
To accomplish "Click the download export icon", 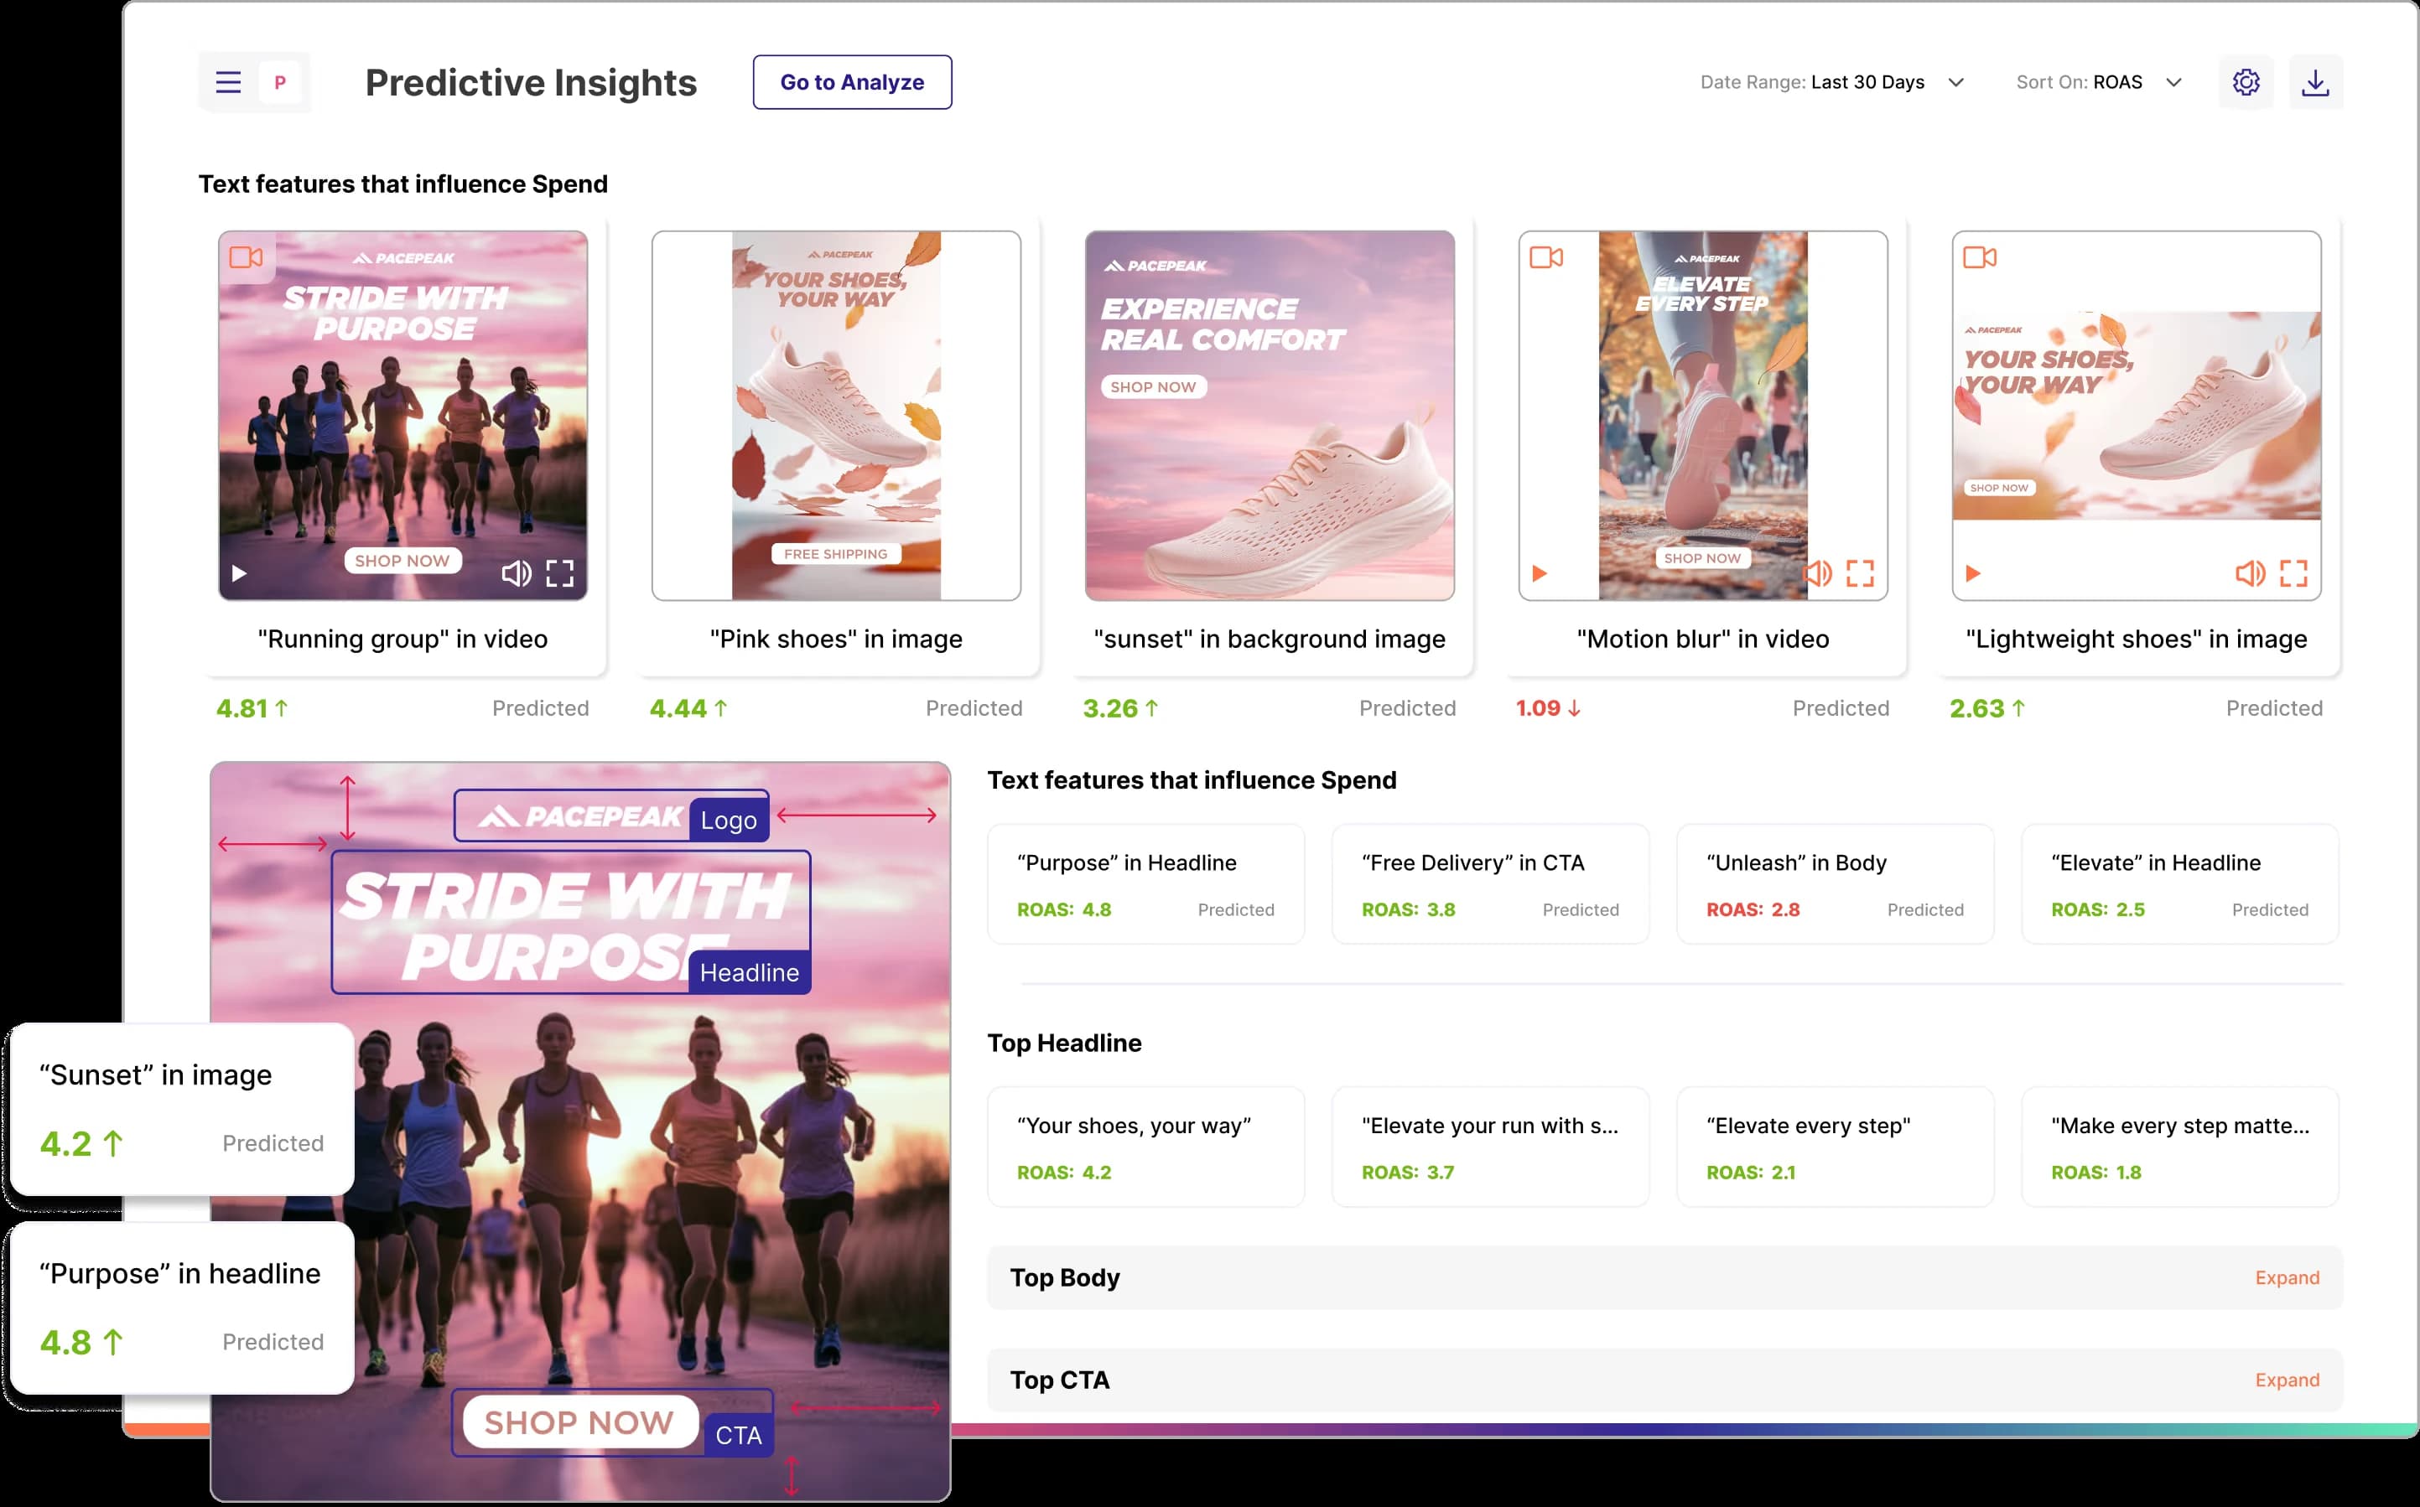I will point(2316,82).
